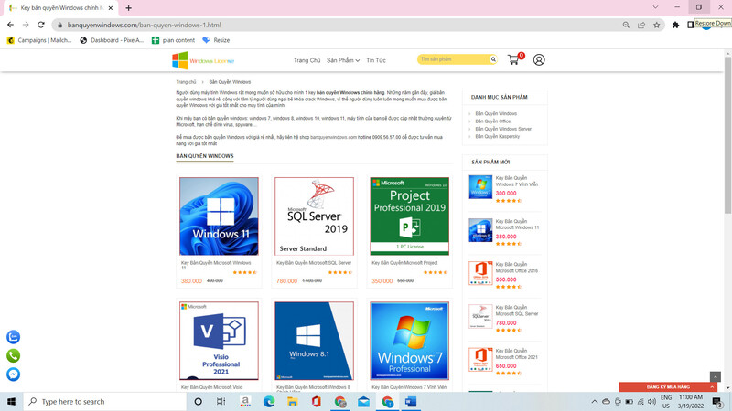Click the Key Bản Quyền Microsoft Project title

pos(404,263)
